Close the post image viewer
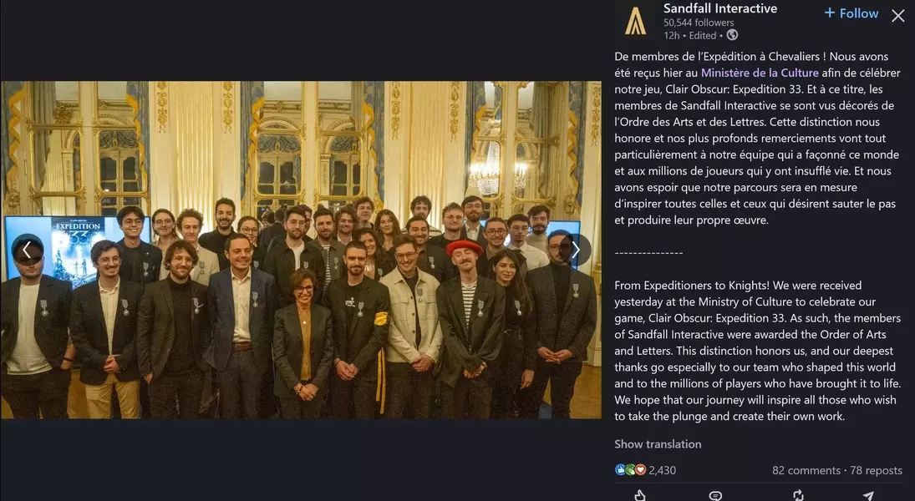 click(898, 16)
